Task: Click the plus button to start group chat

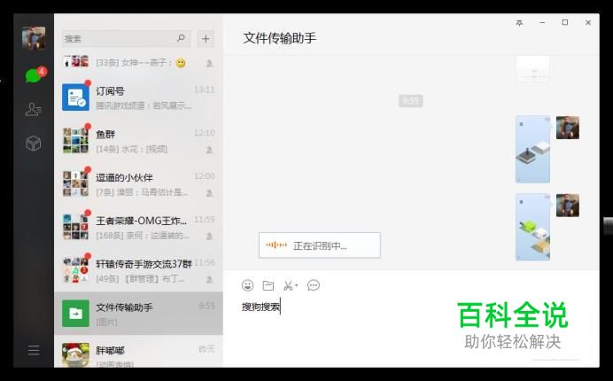Action: pos(206,39)
